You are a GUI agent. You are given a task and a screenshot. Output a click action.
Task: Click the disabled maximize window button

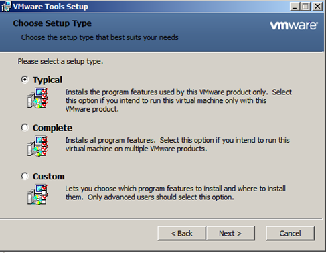pos(305,7)
